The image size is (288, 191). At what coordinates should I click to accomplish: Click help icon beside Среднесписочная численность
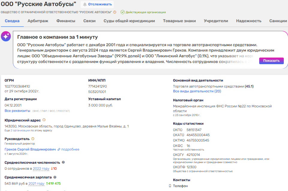[x=63, y=162]
